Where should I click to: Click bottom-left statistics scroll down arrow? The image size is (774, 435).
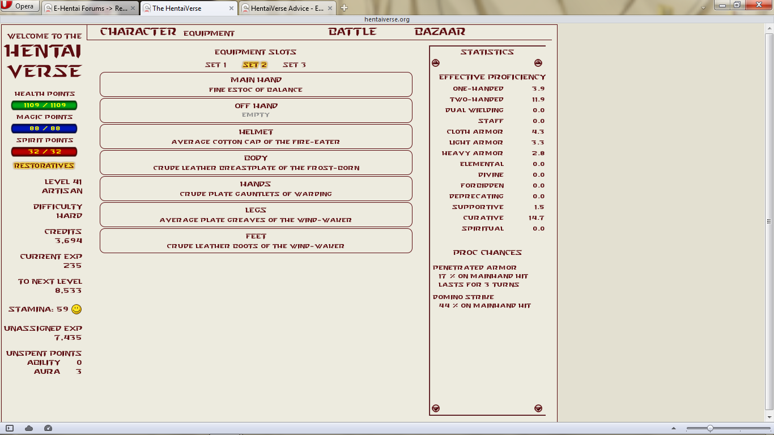click(x=436, y=408)
